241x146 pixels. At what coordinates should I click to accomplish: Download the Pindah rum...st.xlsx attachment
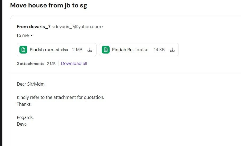(x=90, y=50)
